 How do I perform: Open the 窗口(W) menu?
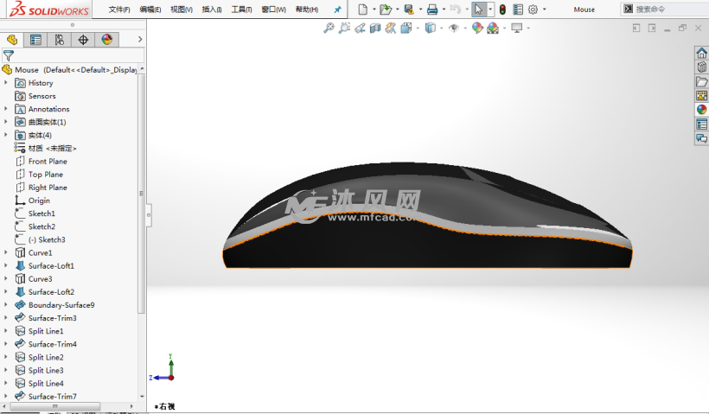pos(273,10)
